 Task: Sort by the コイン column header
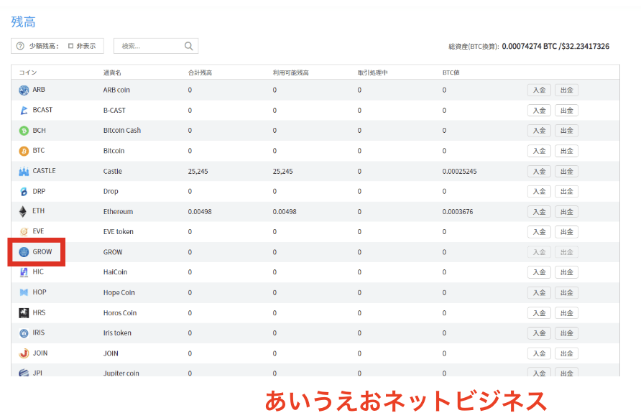[x=28, y=73]
